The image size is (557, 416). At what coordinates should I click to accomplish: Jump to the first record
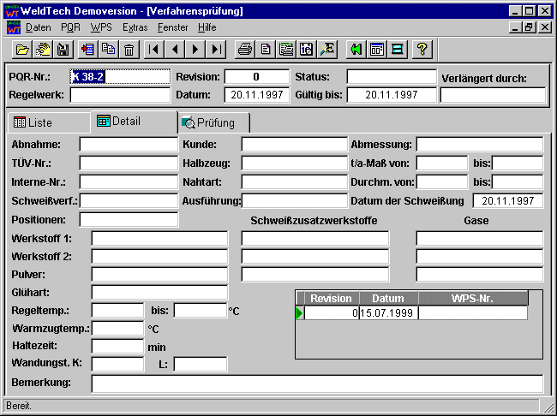coord(154,49)
